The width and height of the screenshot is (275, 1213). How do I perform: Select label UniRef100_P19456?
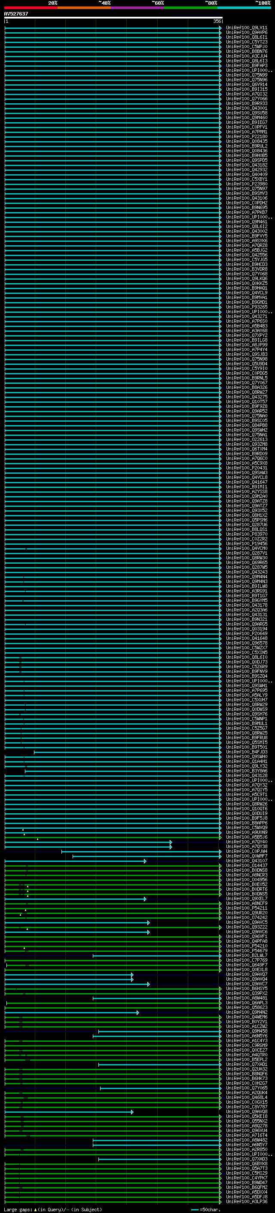pos(247,544)
